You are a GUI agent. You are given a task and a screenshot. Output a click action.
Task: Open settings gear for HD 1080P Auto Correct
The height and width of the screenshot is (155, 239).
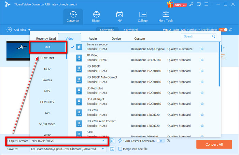(202, 82)
